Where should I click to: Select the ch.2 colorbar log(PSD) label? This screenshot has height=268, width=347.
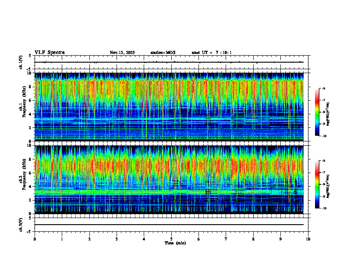click(x=328, y=186)
